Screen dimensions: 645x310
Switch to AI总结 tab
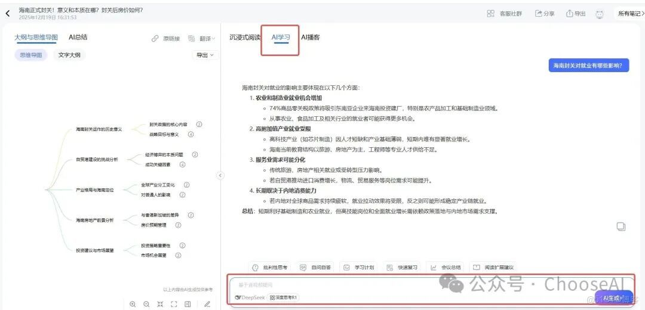[x=78, y=38]
